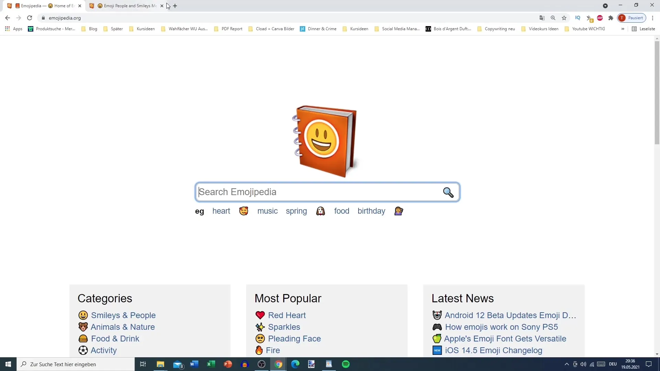Click the woman facepalming example emoji

pos(399,211)
